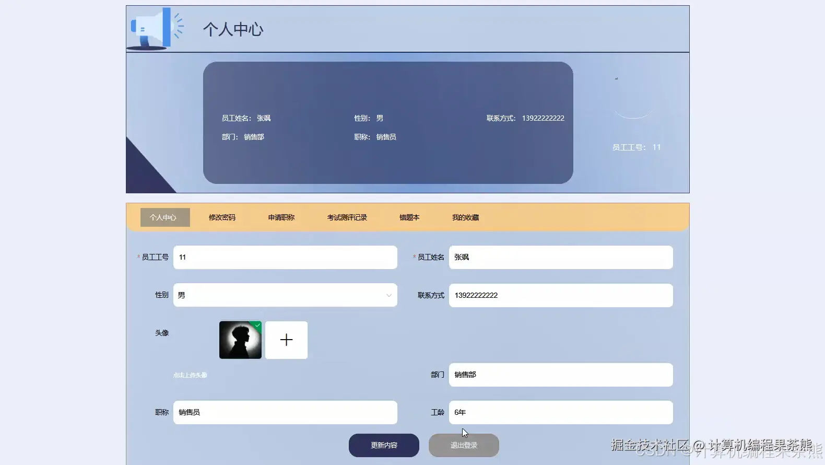Click the green checkmark on avatar thumbnail
This screenshot has width=825, height=465.
[x=257, y=325]
